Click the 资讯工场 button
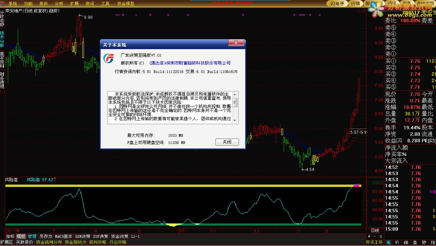 374,242
